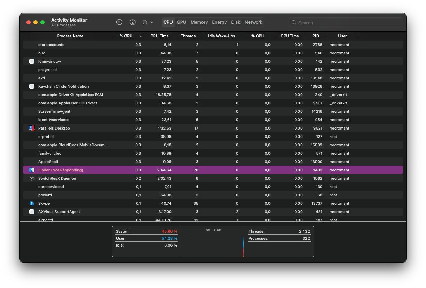Viewport: 426px width, 288px height.
Task: Select com.apple.AppleUserHIDDrivers row
Action: pyautogui.click(x=213, y=103)
